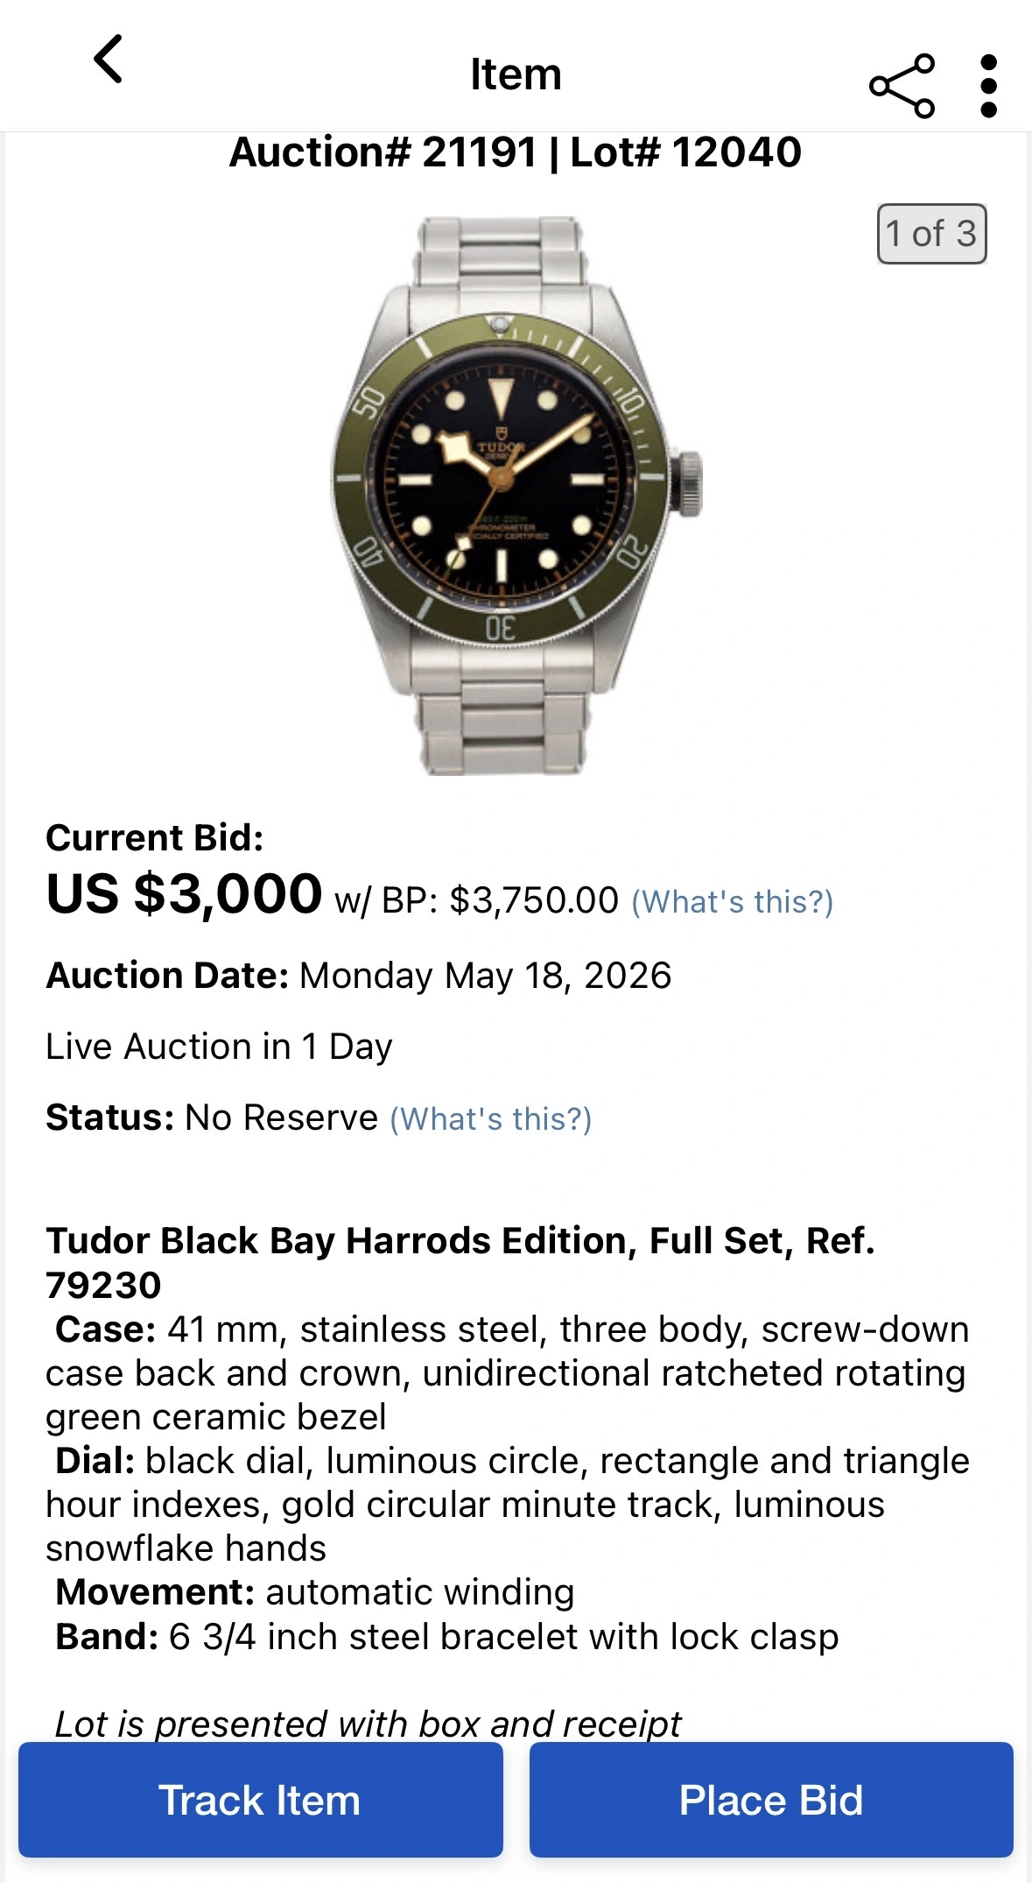Tap the Band: 6 3/4 inch bracelet line

[446, 1636]
